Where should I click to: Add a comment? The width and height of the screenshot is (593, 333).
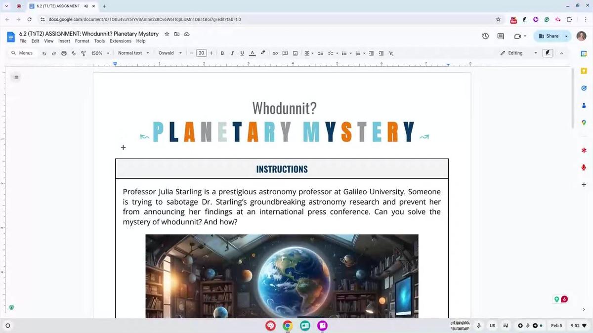285,53
